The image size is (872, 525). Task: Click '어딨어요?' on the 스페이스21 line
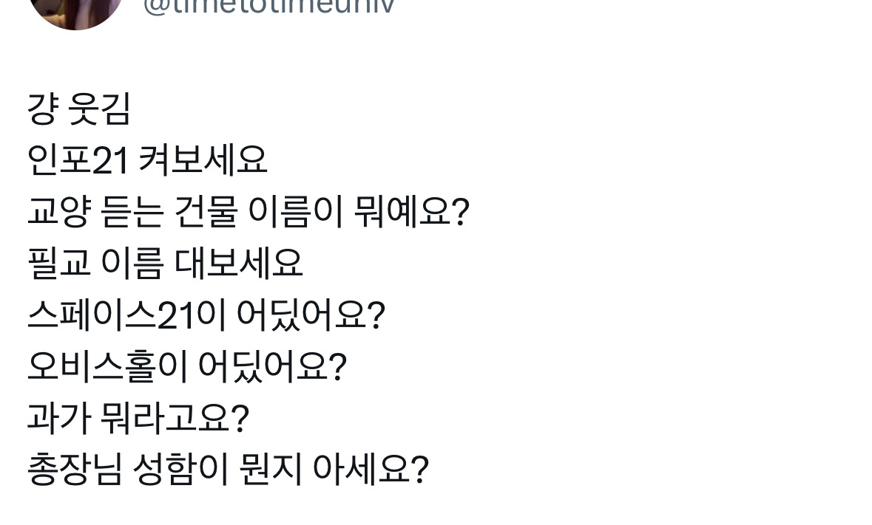pyautogui.click(x=311, y=315)
